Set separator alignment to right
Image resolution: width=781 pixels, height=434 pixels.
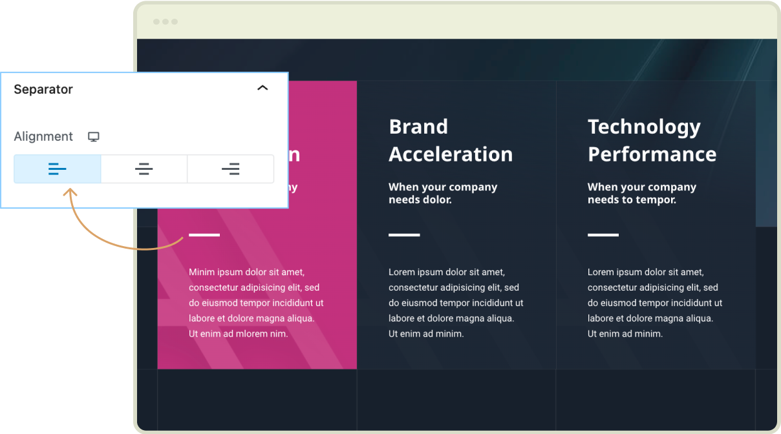click(x=230, y=169)
